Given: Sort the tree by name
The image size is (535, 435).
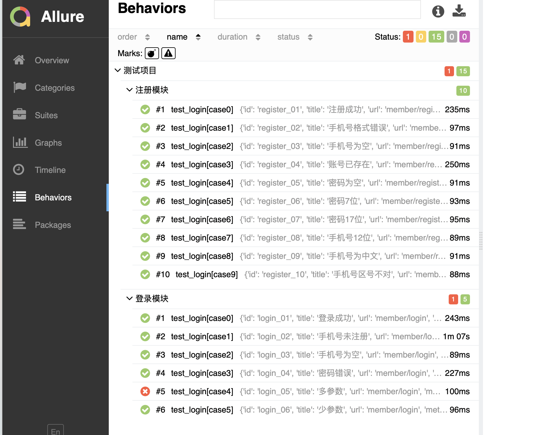Looking at the screenshot, I should [x=184, y=37].
